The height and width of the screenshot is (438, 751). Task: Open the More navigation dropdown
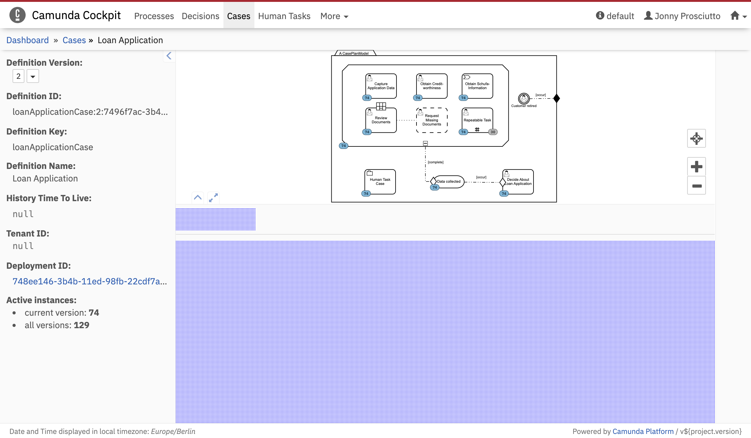click(x=334, y=16)
